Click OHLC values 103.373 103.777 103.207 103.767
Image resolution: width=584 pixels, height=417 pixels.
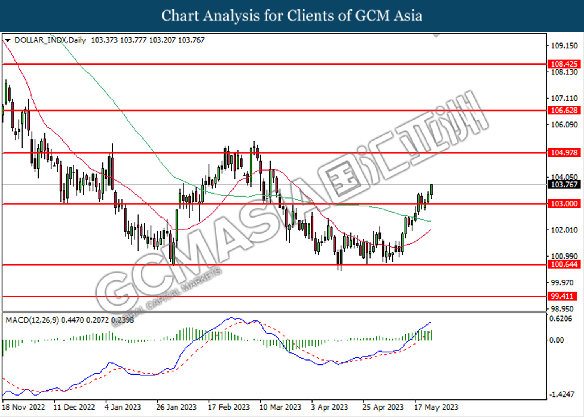pyautogui.click(x=148, y=40)
